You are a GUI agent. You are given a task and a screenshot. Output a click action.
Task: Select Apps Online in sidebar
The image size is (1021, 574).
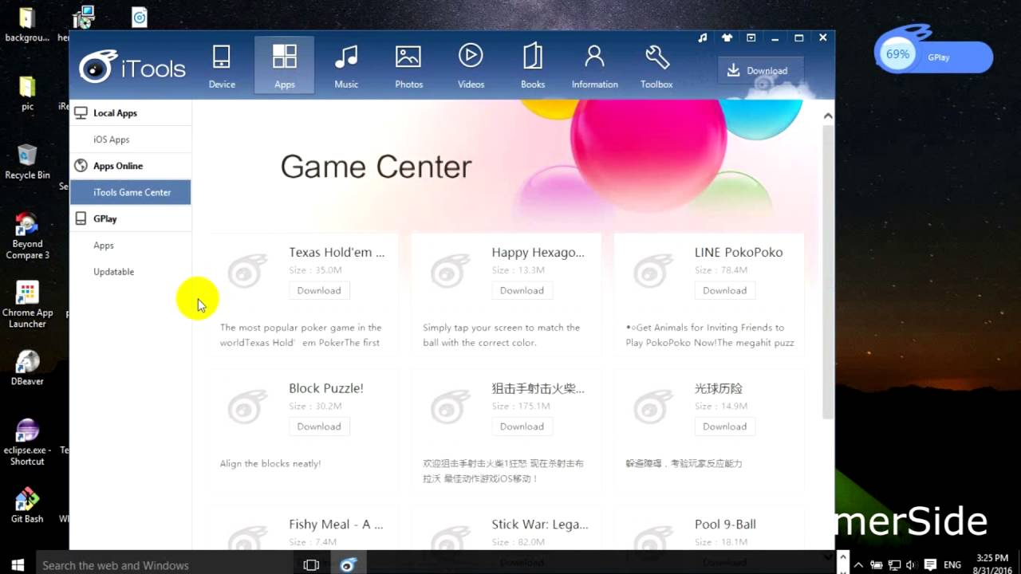pyautogui.click(x=131, y=166)
